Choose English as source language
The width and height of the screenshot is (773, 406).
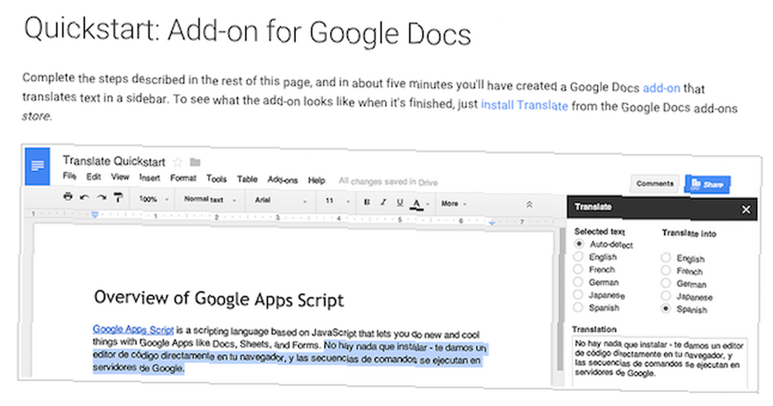coord(579,256)
